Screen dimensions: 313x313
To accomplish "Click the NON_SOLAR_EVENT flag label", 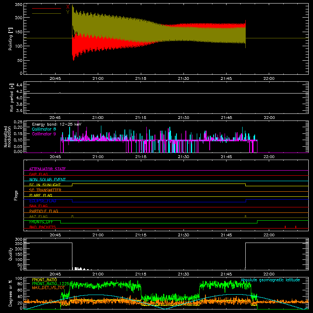I will [x=47, y=180].
